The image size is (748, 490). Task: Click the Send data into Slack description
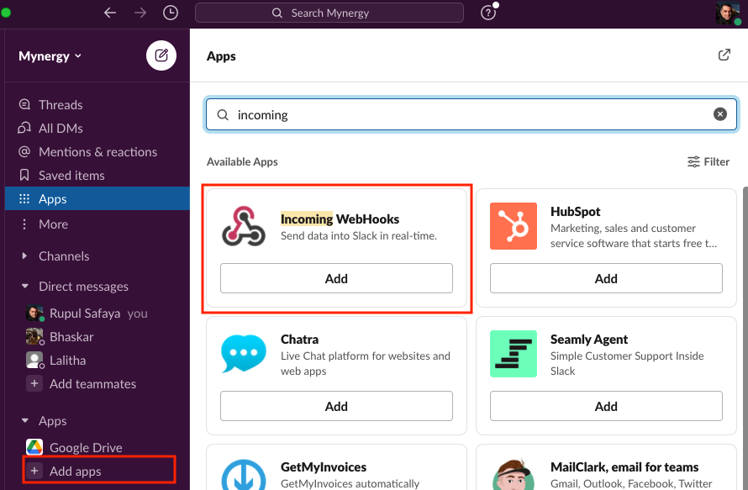point(359,235)
